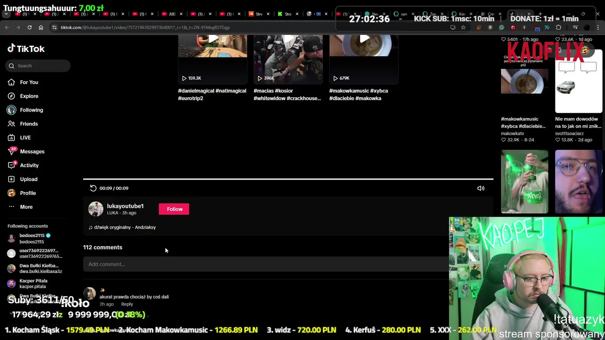The height and width of the screenshot is (340, 605).
Task: Switch to the orange Stre tab
Action: [258, 14]
